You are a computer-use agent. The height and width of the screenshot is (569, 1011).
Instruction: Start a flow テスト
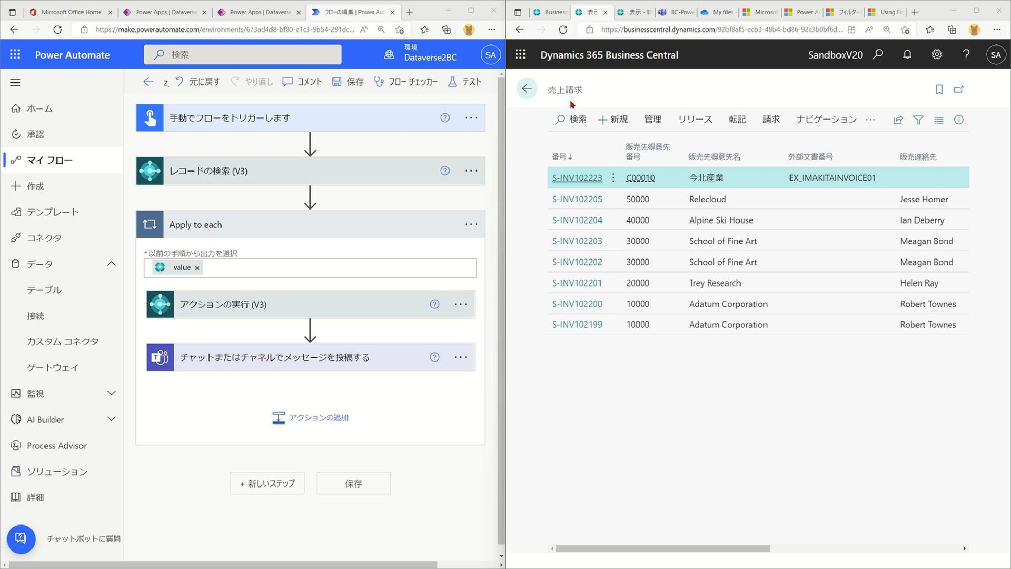click(x=464, y=82)
